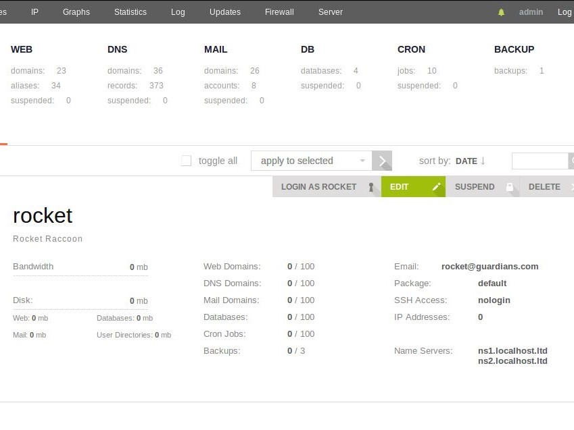This screenshot has width=574, height=430.
Task: Open the Firewall settings page
Action: click(x=279, y=12)
